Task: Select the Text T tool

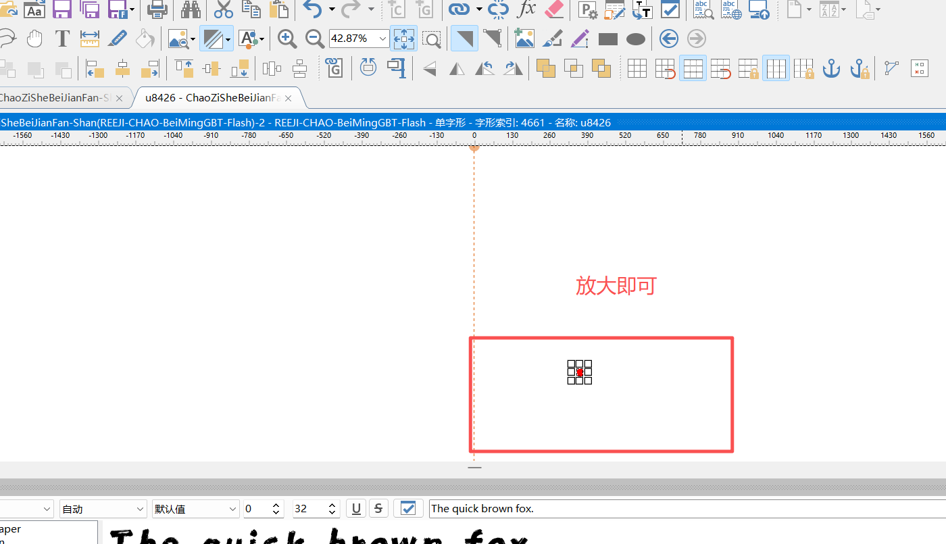Action: pyautogui.click(x=62, y=39)
